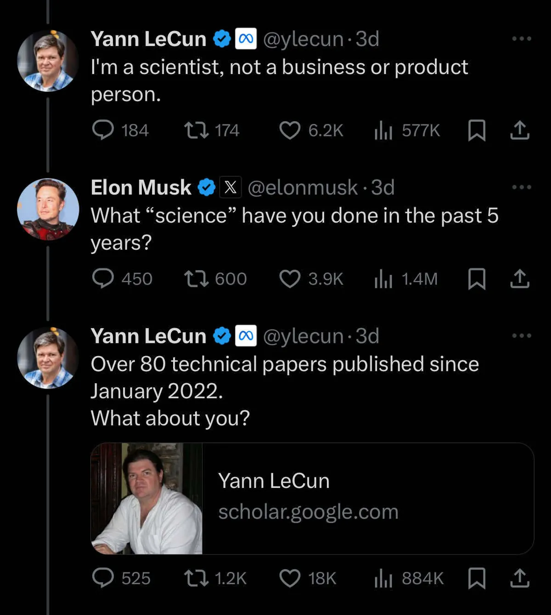
Task: Like Elon Musk's tweet with 3.9K likes
Action: click(x=290, y=279)
